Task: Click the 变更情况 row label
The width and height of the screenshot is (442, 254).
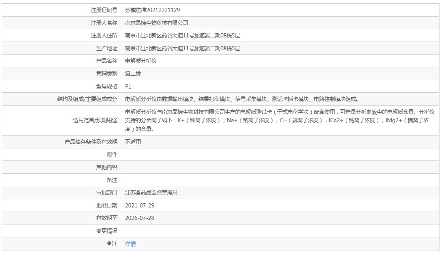Action: click(x=107, y=231)
